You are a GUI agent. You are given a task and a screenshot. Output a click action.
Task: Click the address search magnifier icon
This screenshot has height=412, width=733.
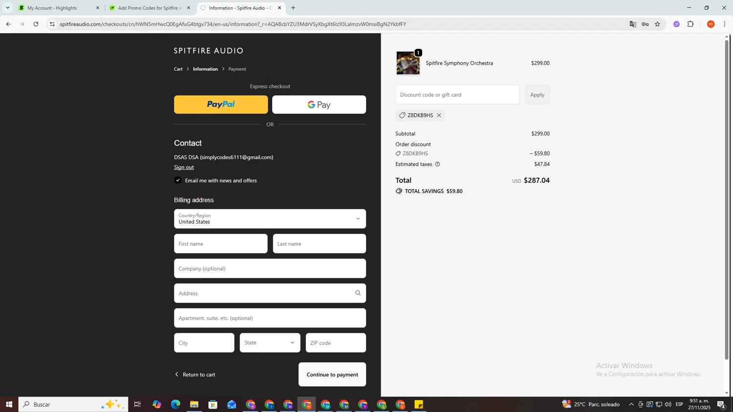pos(358,293)
